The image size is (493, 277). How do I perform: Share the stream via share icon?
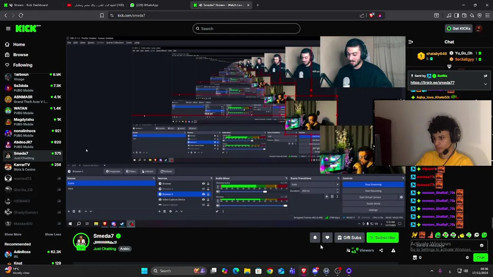(x=381, y=250)
